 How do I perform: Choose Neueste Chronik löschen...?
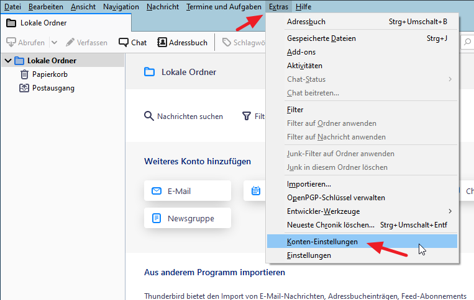(x=362, y=224)
